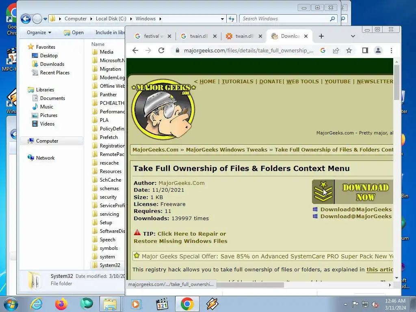Open the Music library
The height and width of the screenshot is (312, 416).
click(47, 107)
